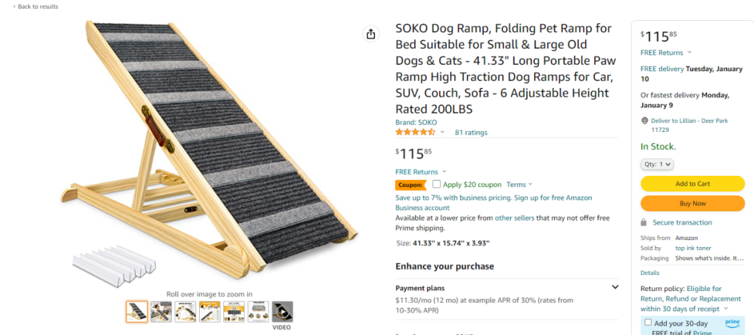Viewport: 754px width, 335px height.
Task: Check the Apply $20 coupon box
Action: pyautogui.click(x=436, y=184)
